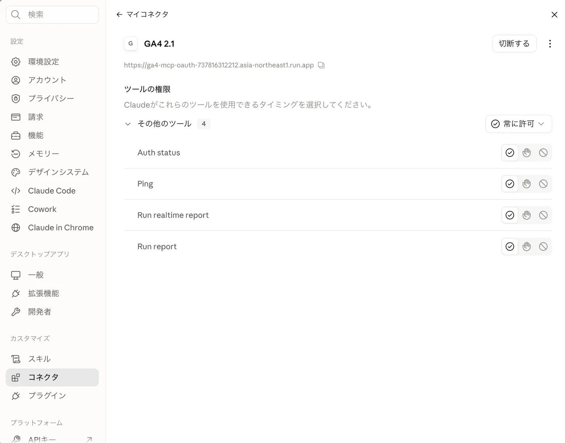Click the G connector logo icon
Image resolution: width=565 pixels, height=443 pixels.
click(x=130, y=44)
